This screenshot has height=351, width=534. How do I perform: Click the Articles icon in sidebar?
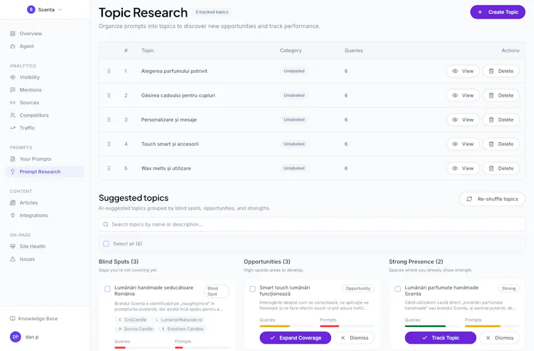point(13,203)
